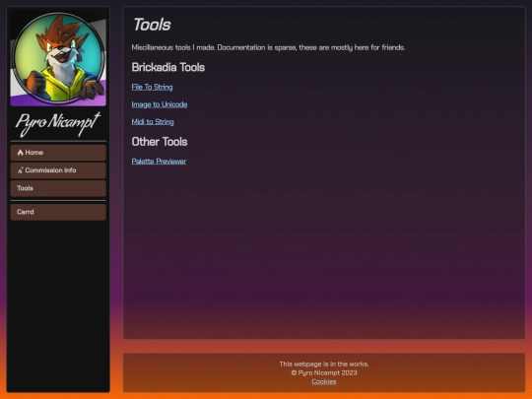Open the Carrd sidebar link
Screen dimensions: 532x399
(58, 212)
